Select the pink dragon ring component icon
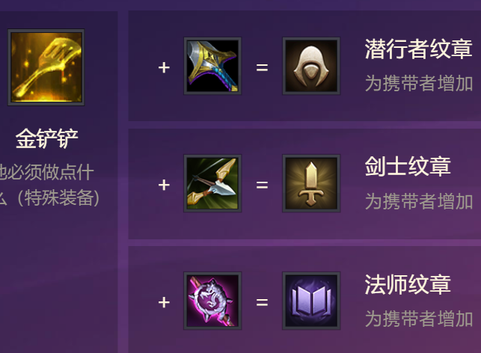 (212, 301)
